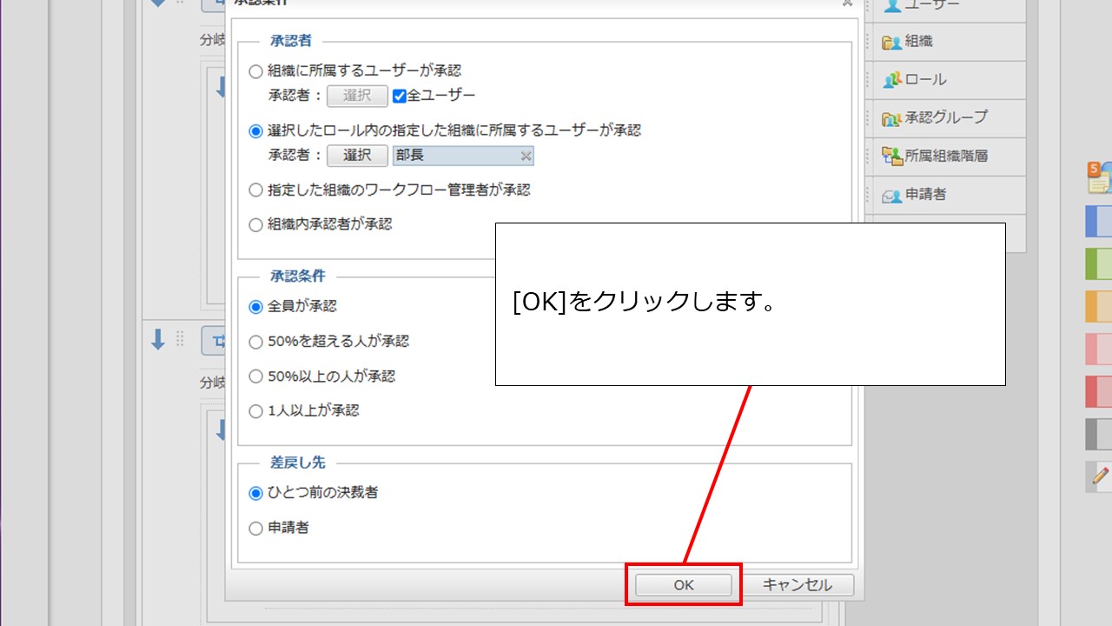
Task: Click the approver field showing "部長"
Action: [x=463, y=156]
